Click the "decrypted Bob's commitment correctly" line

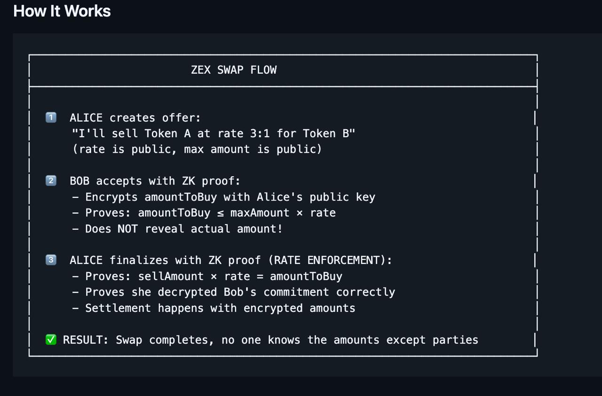click(233, 292)
